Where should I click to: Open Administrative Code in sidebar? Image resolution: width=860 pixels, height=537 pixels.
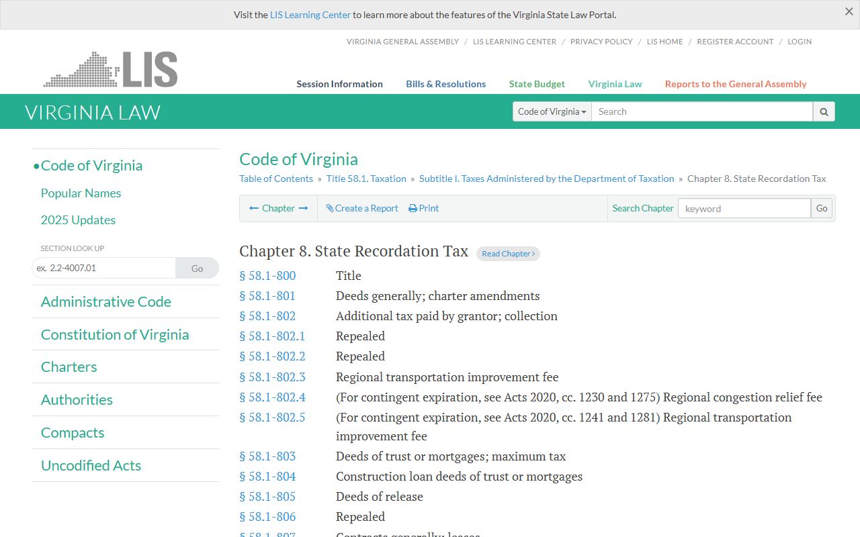[105, 302]
